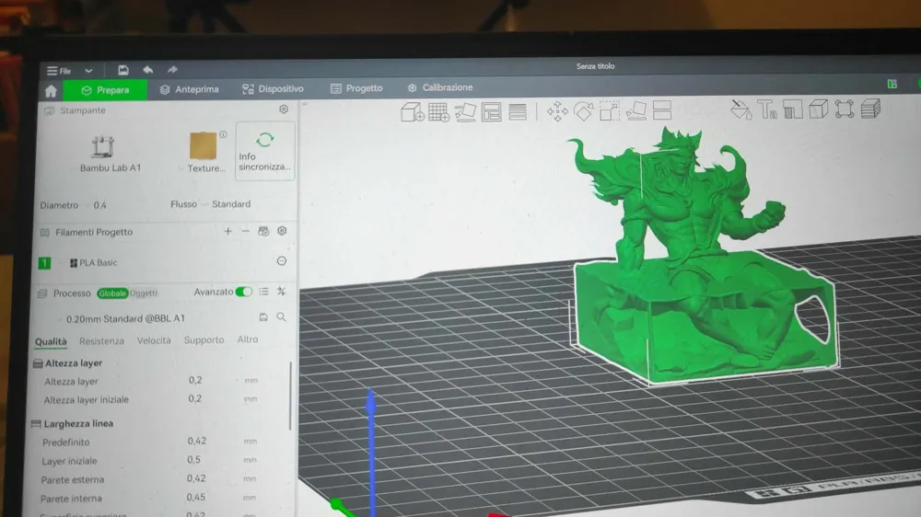
Task: Open the Calibrazione tab
Action: pos(440,87)
